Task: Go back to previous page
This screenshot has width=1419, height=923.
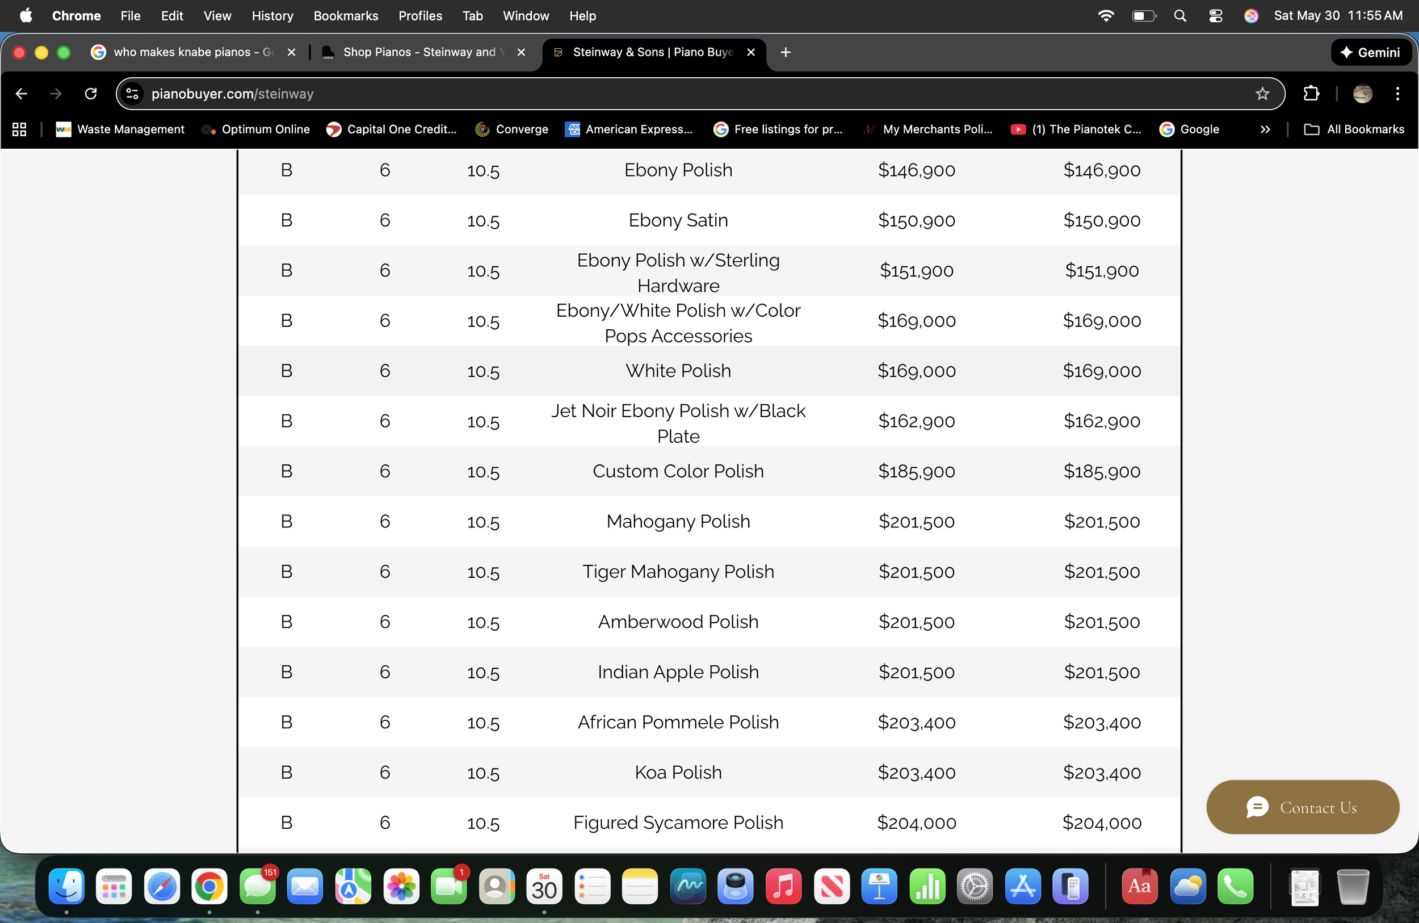Action: [x=22, y=94]
